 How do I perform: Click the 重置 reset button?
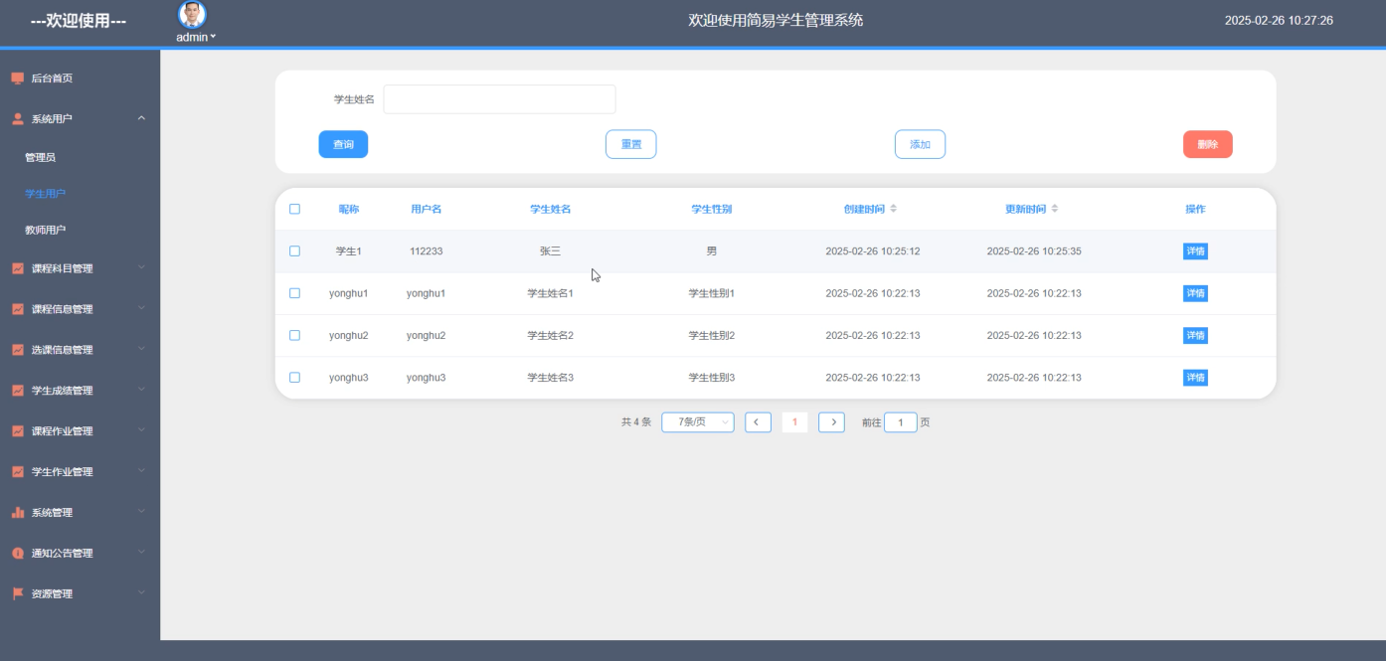(x=631, y=144)
